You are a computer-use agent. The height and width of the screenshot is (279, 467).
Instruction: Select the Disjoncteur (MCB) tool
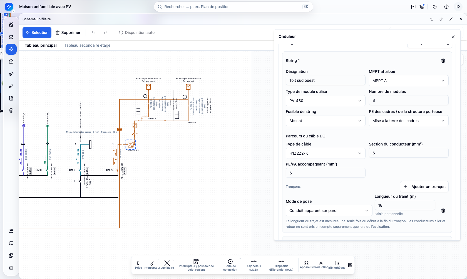tap(254, 265)
